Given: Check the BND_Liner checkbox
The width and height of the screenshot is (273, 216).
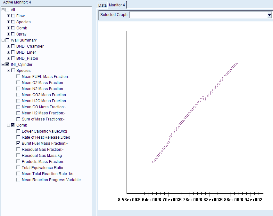Looking at the screenshot, I should [13, 52].
